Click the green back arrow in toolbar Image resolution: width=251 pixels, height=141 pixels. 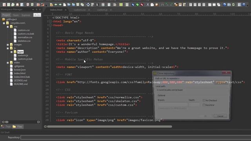point(56,5)
